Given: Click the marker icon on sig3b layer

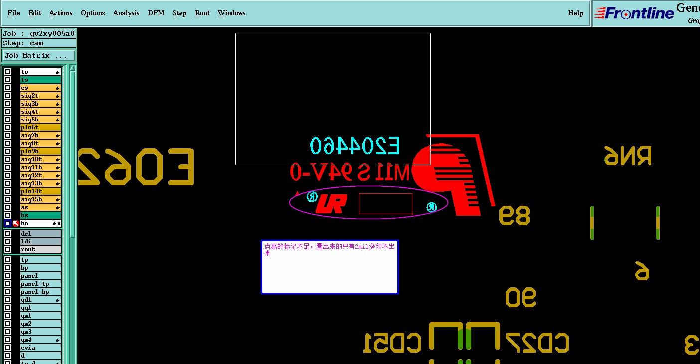Looking at the screenshot, I should pyautogui.click(x=58, y=104).
